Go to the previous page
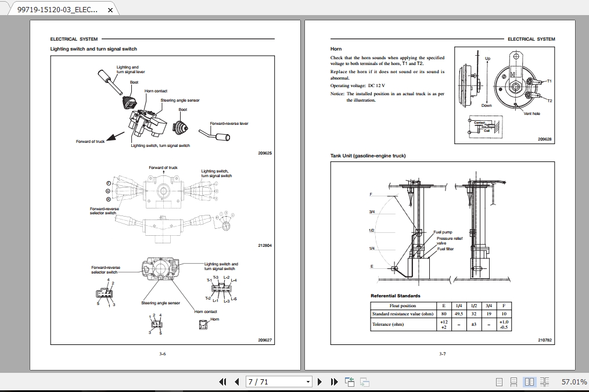This screenshot has width=589, height=392. [236, 382]
